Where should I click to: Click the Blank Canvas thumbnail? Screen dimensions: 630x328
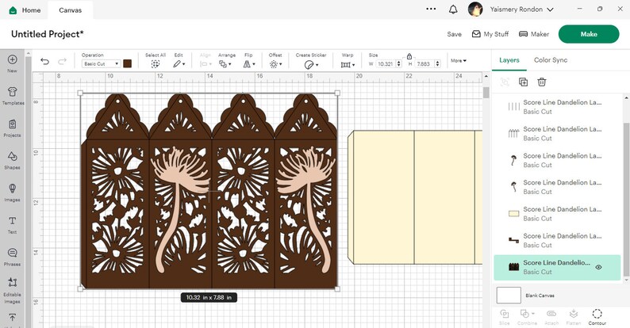509,295
